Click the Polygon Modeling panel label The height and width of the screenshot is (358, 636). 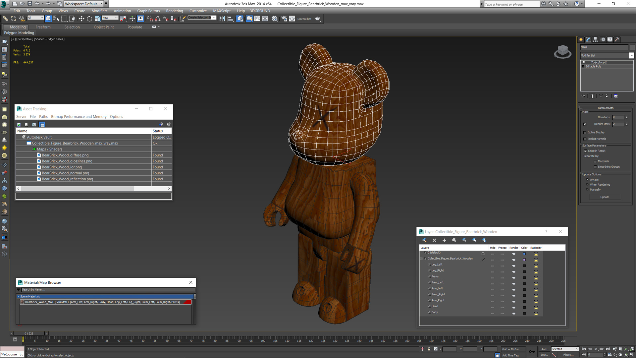[x=19, y=32]
